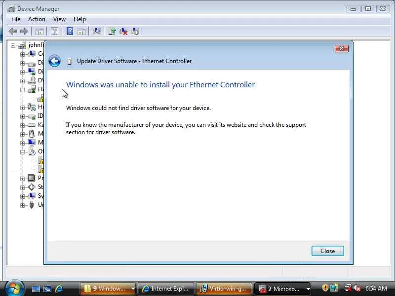The height and width of the screenshot is (296, 395).
Task: Click the Back arrow in Device Manager toolbar
Action: (13, 32)
